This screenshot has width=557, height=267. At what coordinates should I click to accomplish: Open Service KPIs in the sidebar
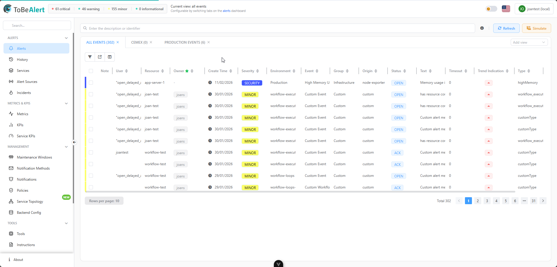[36, 136]
